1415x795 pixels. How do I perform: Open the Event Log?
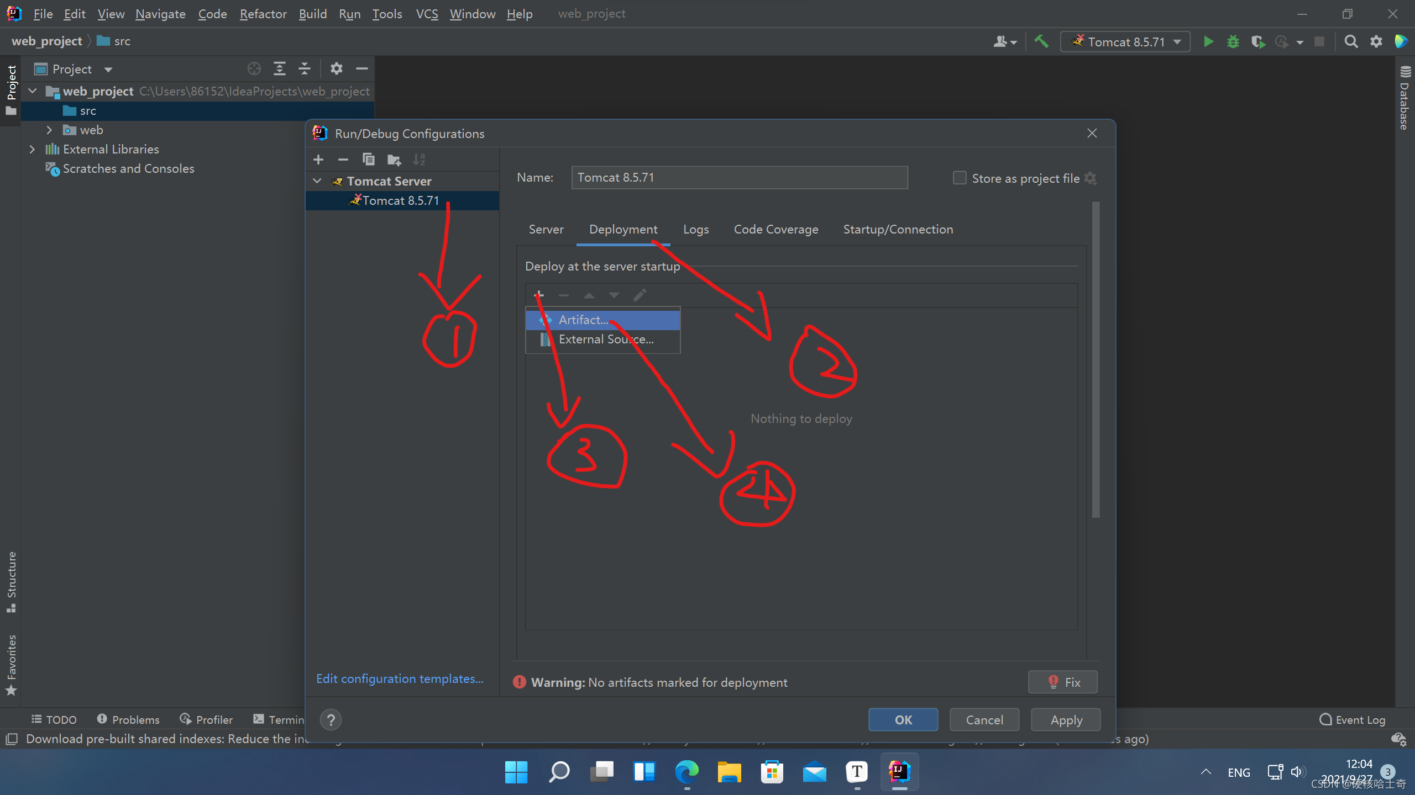click(1352, 719)
